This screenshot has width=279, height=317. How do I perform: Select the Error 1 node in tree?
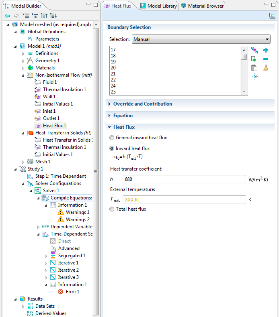coord(72,292)
